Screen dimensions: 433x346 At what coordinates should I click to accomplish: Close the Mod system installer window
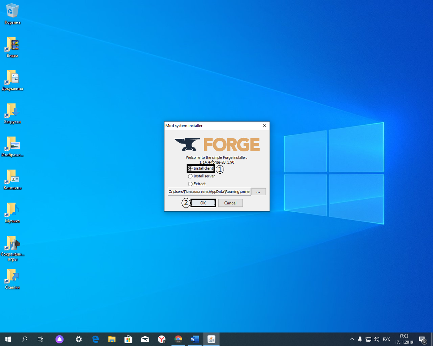[x=264, y=126]
